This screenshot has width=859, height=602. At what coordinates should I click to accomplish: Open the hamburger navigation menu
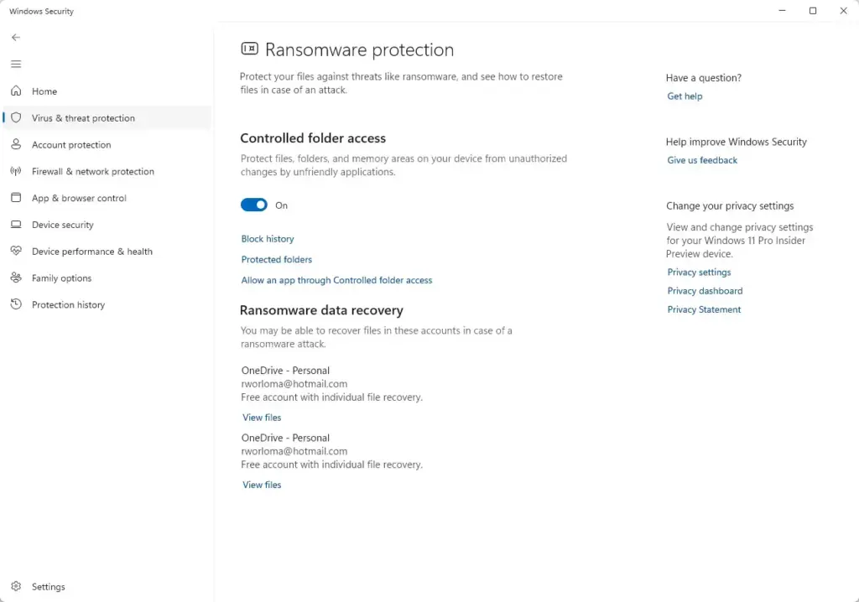coord(16,64)
